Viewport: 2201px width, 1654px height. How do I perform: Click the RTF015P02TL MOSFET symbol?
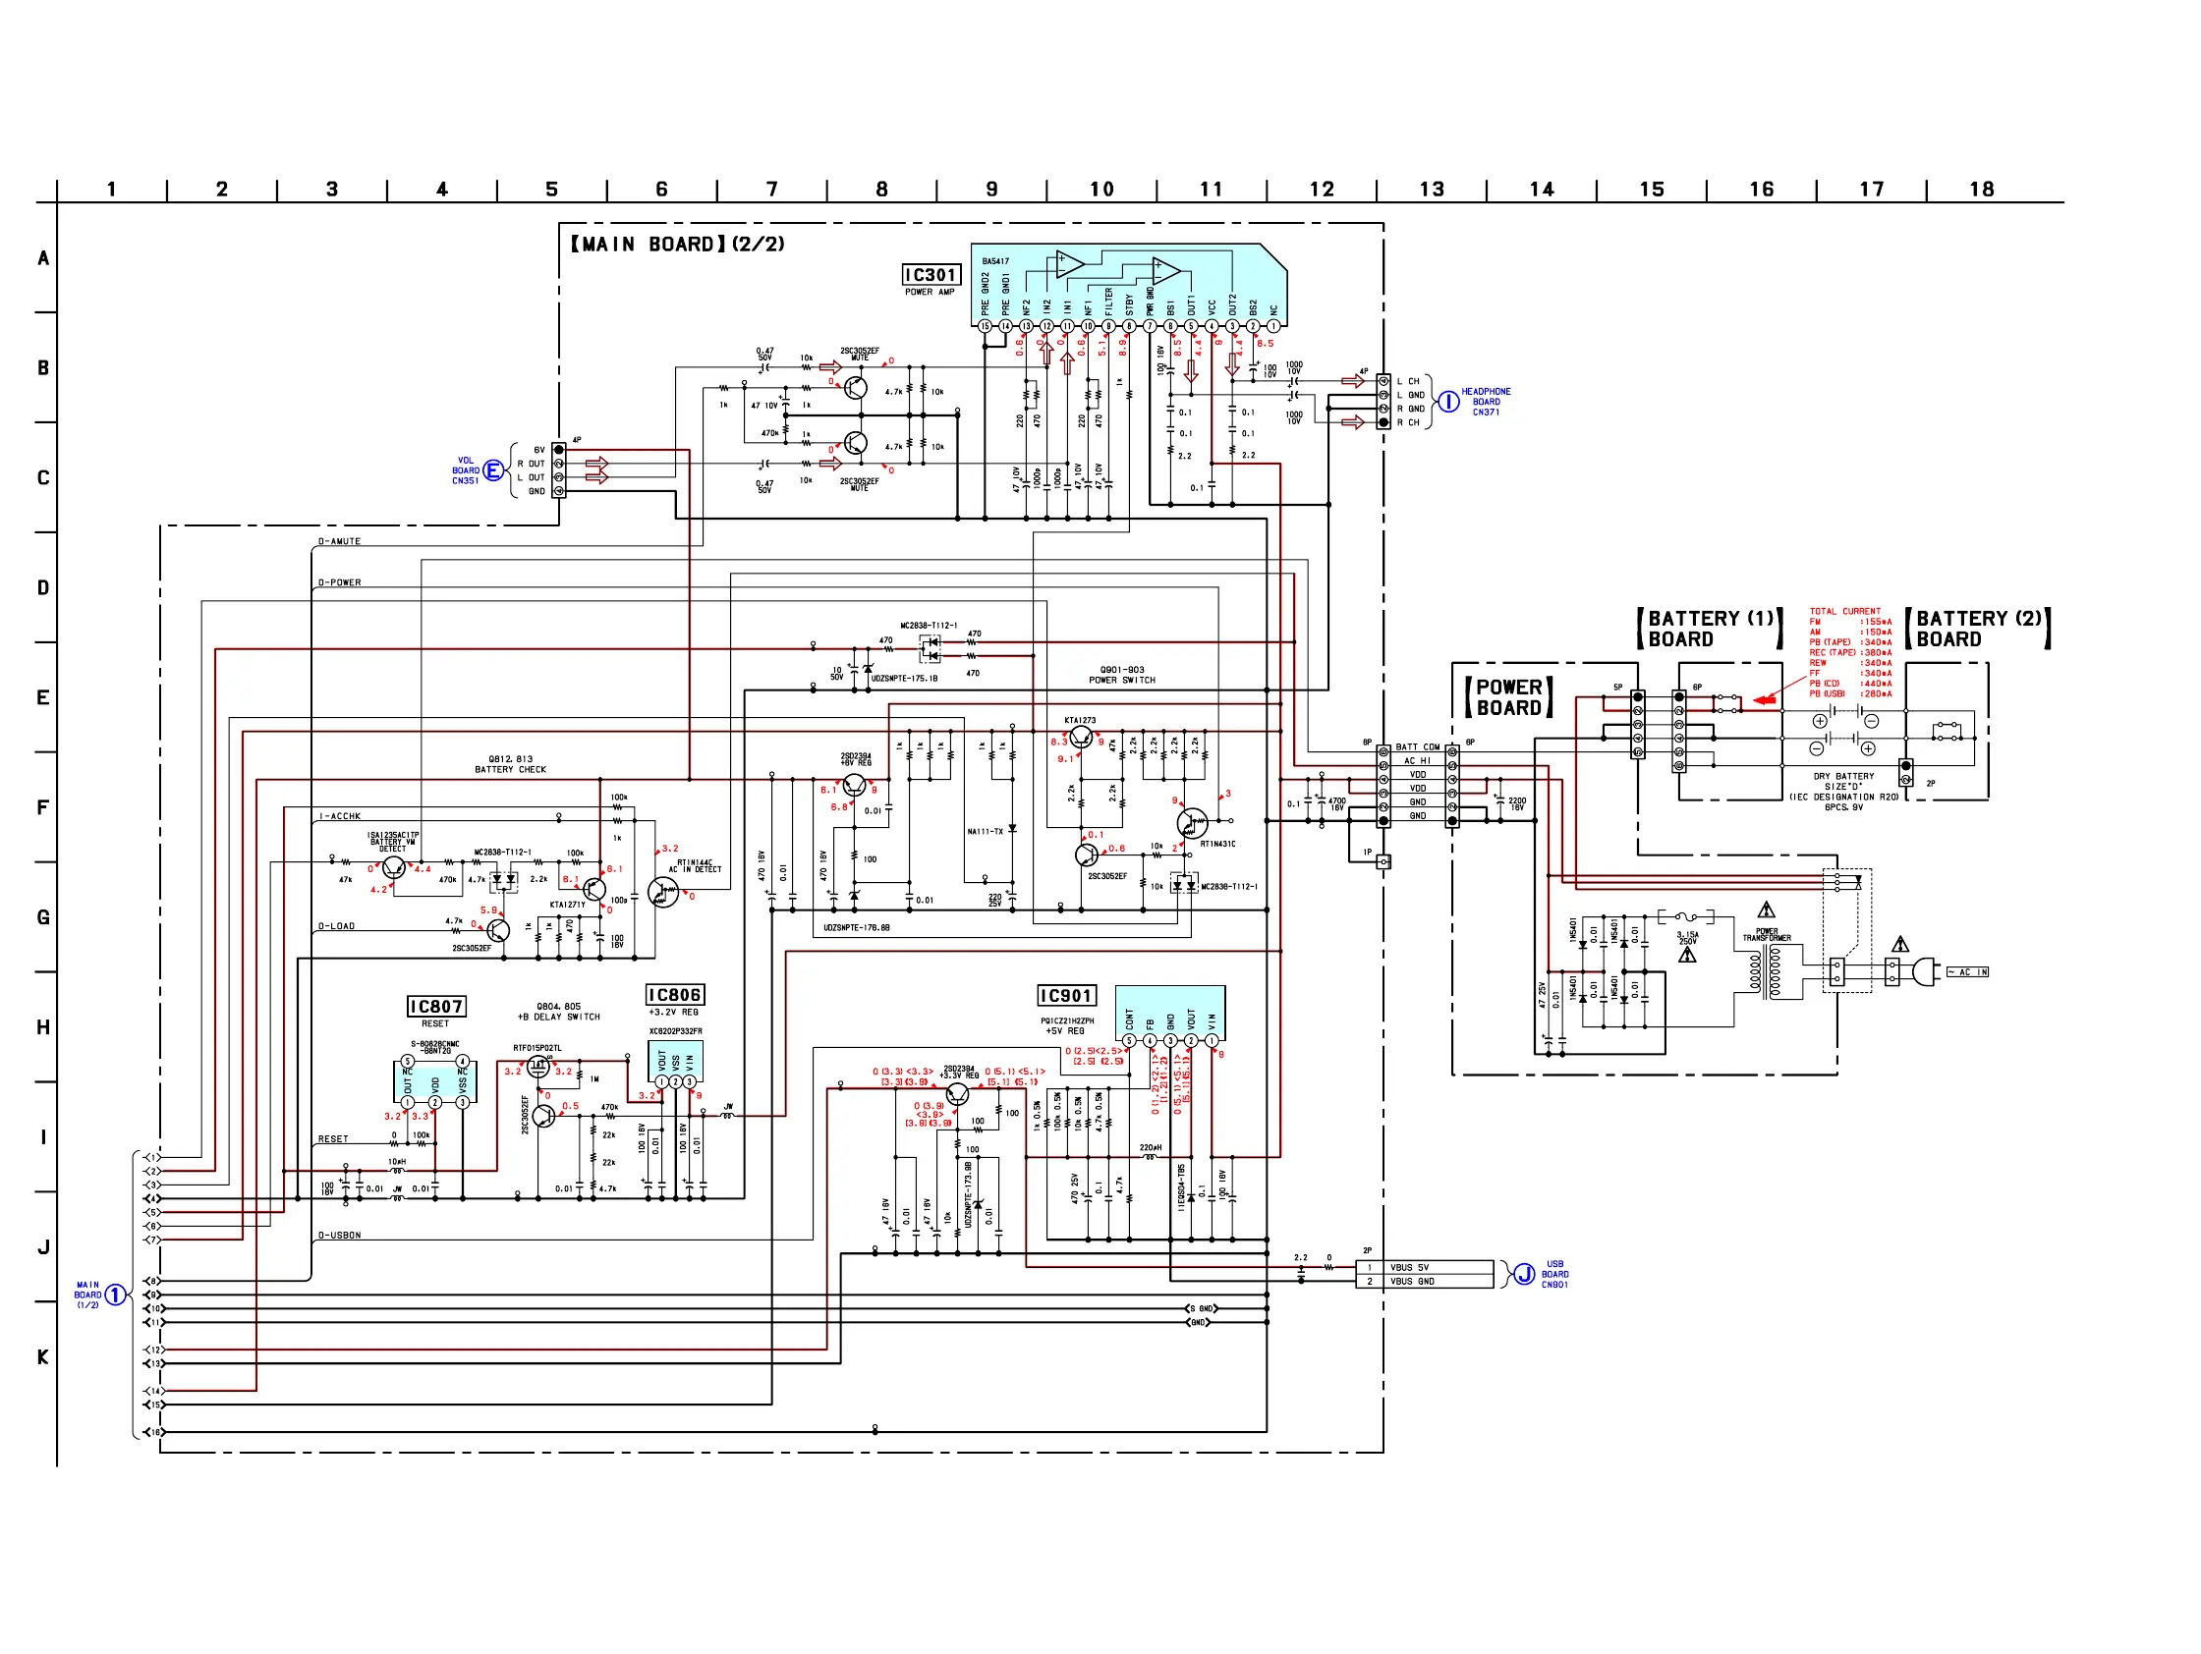tap(538, 1068)
